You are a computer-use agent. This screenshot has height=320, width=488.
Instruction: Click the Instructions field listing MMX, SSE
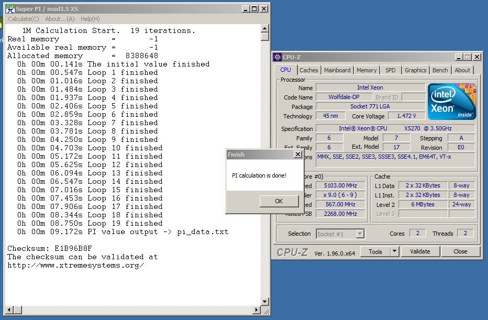(x=395, y=160)
